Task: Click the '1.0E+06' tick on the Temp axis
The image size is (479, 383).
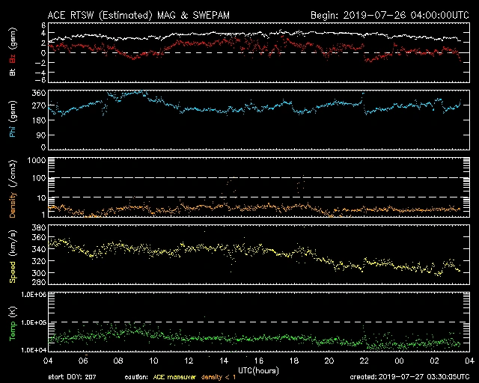Action: [x=34, y=295]
